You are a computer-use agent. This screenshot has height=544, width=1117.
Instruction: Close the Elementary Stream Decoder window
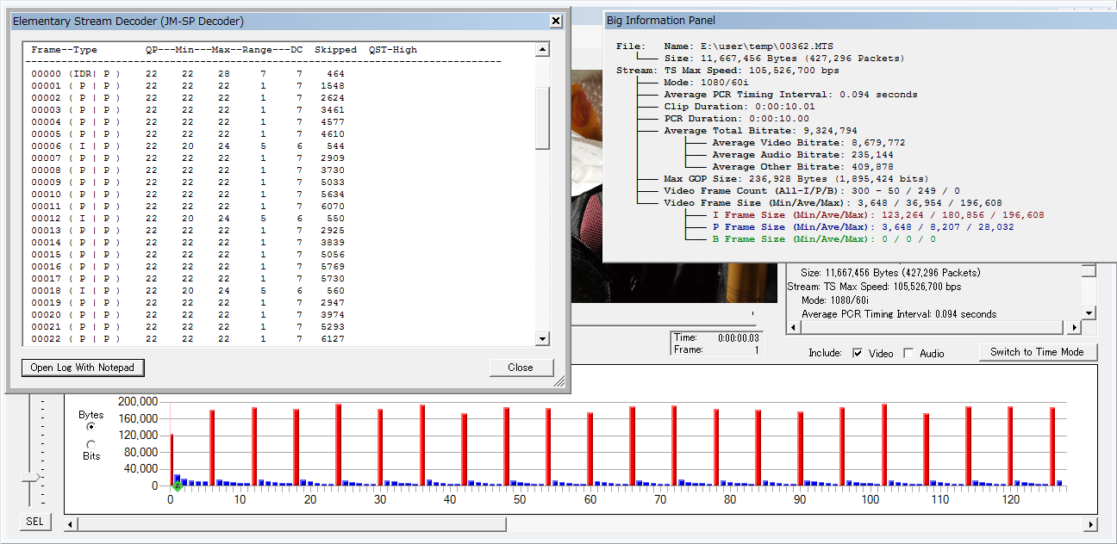556,21
